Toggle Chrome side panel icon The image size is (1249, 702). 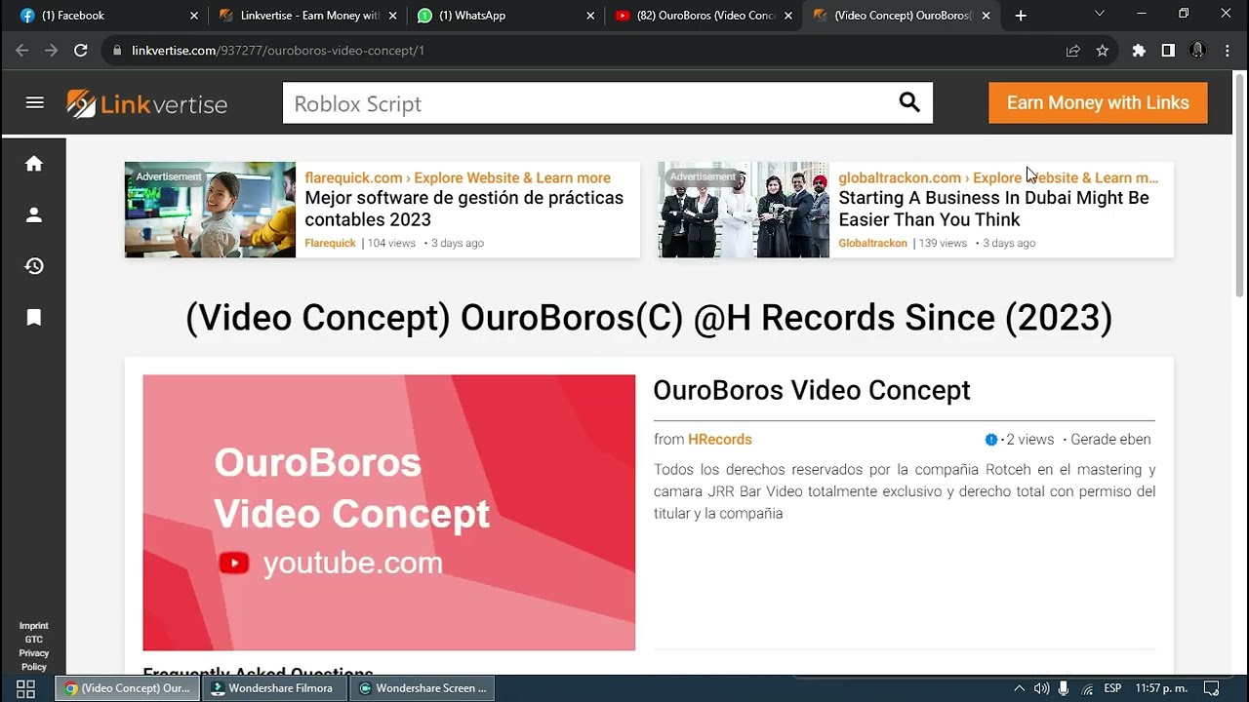[1168, 51]
